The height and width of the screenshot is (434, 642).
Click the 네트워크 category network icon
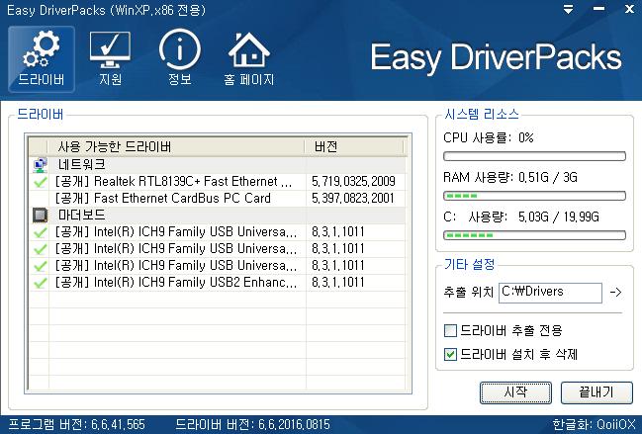coord(40,165)
